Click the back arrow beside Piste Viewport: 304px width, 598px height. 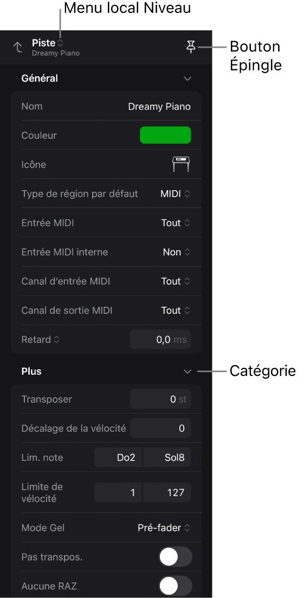coord(17,47)
